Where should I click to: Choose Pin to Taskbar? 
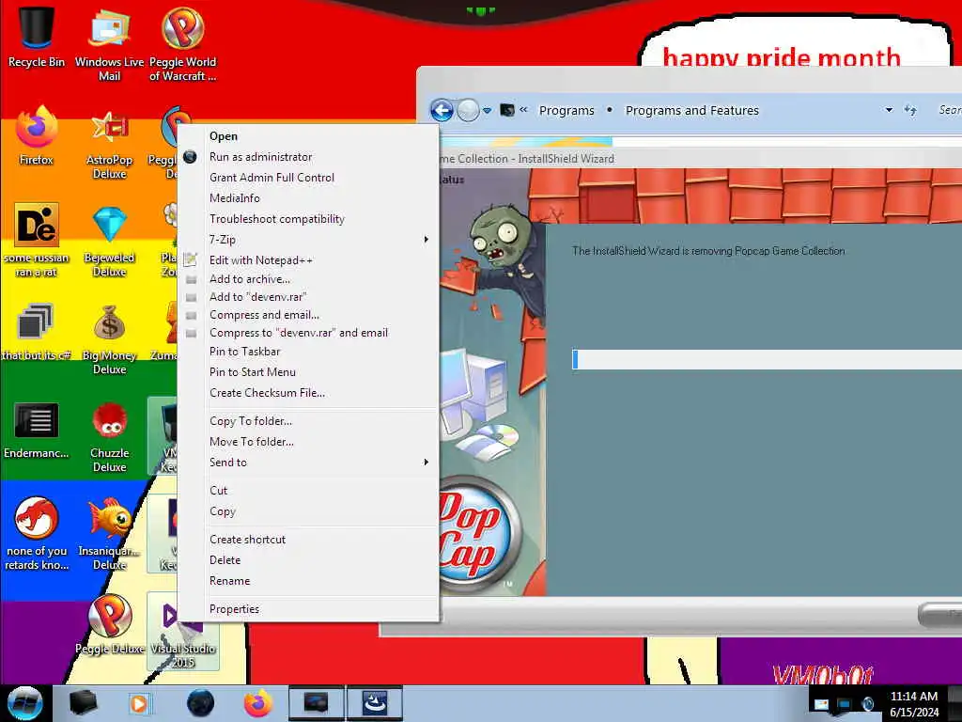[245, 352]
